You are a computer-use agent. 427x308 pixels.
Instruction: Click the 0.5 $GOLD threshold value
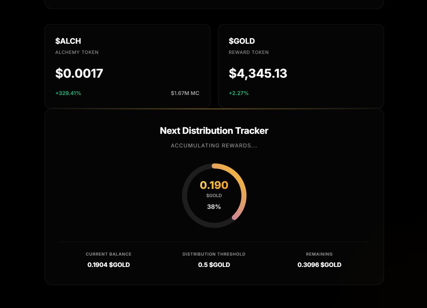click(x=214, y=265)
